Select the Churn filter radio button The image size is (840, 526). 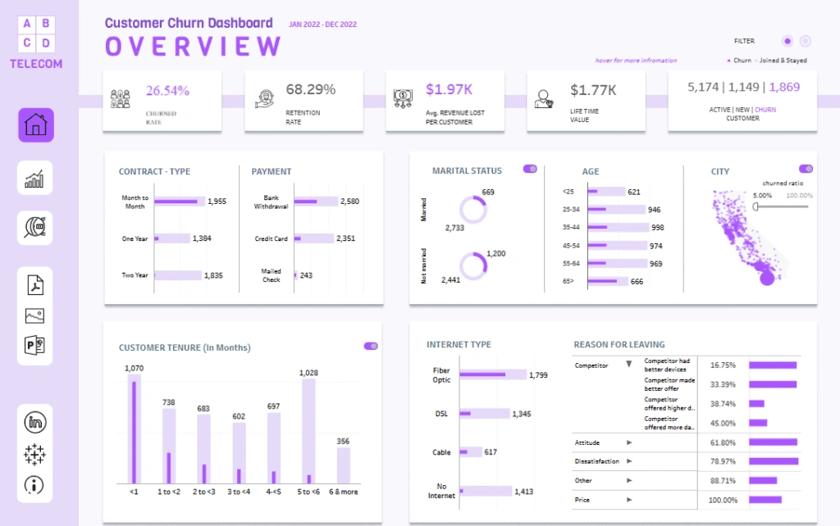(787, 41)
